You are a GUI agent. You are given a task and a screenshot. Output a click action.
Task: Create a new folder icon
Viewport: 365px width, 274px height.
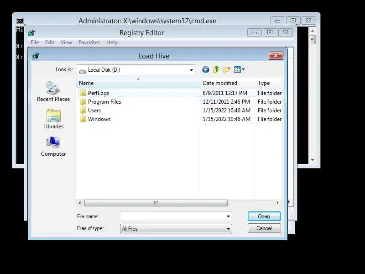(x=227, y=69)
